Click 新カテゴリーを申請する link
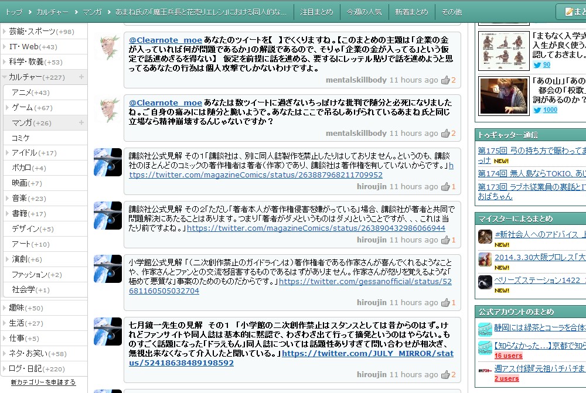 click(43, 382)
